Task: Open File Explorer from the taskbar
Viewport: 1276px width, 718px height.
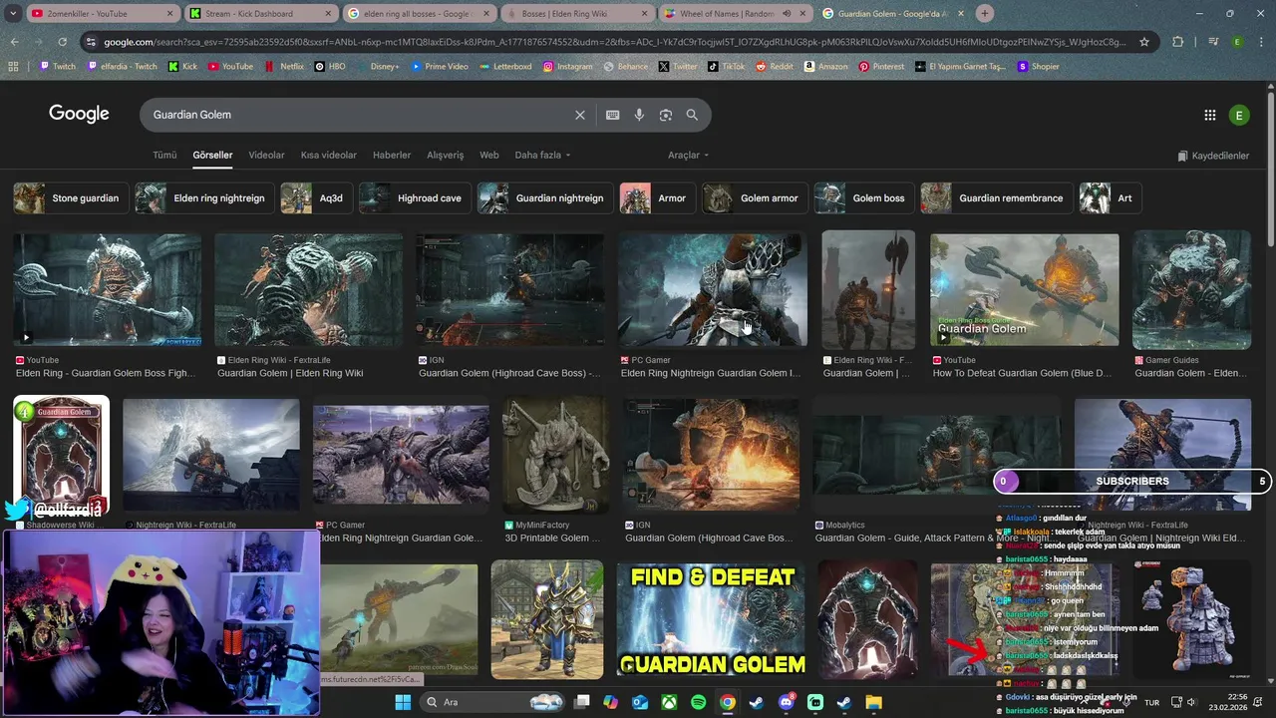Action: pyautogui.click(x=873, y=702)
